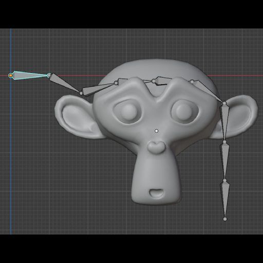Click the joint just below the right ear
263x263 pixels.
224,142
